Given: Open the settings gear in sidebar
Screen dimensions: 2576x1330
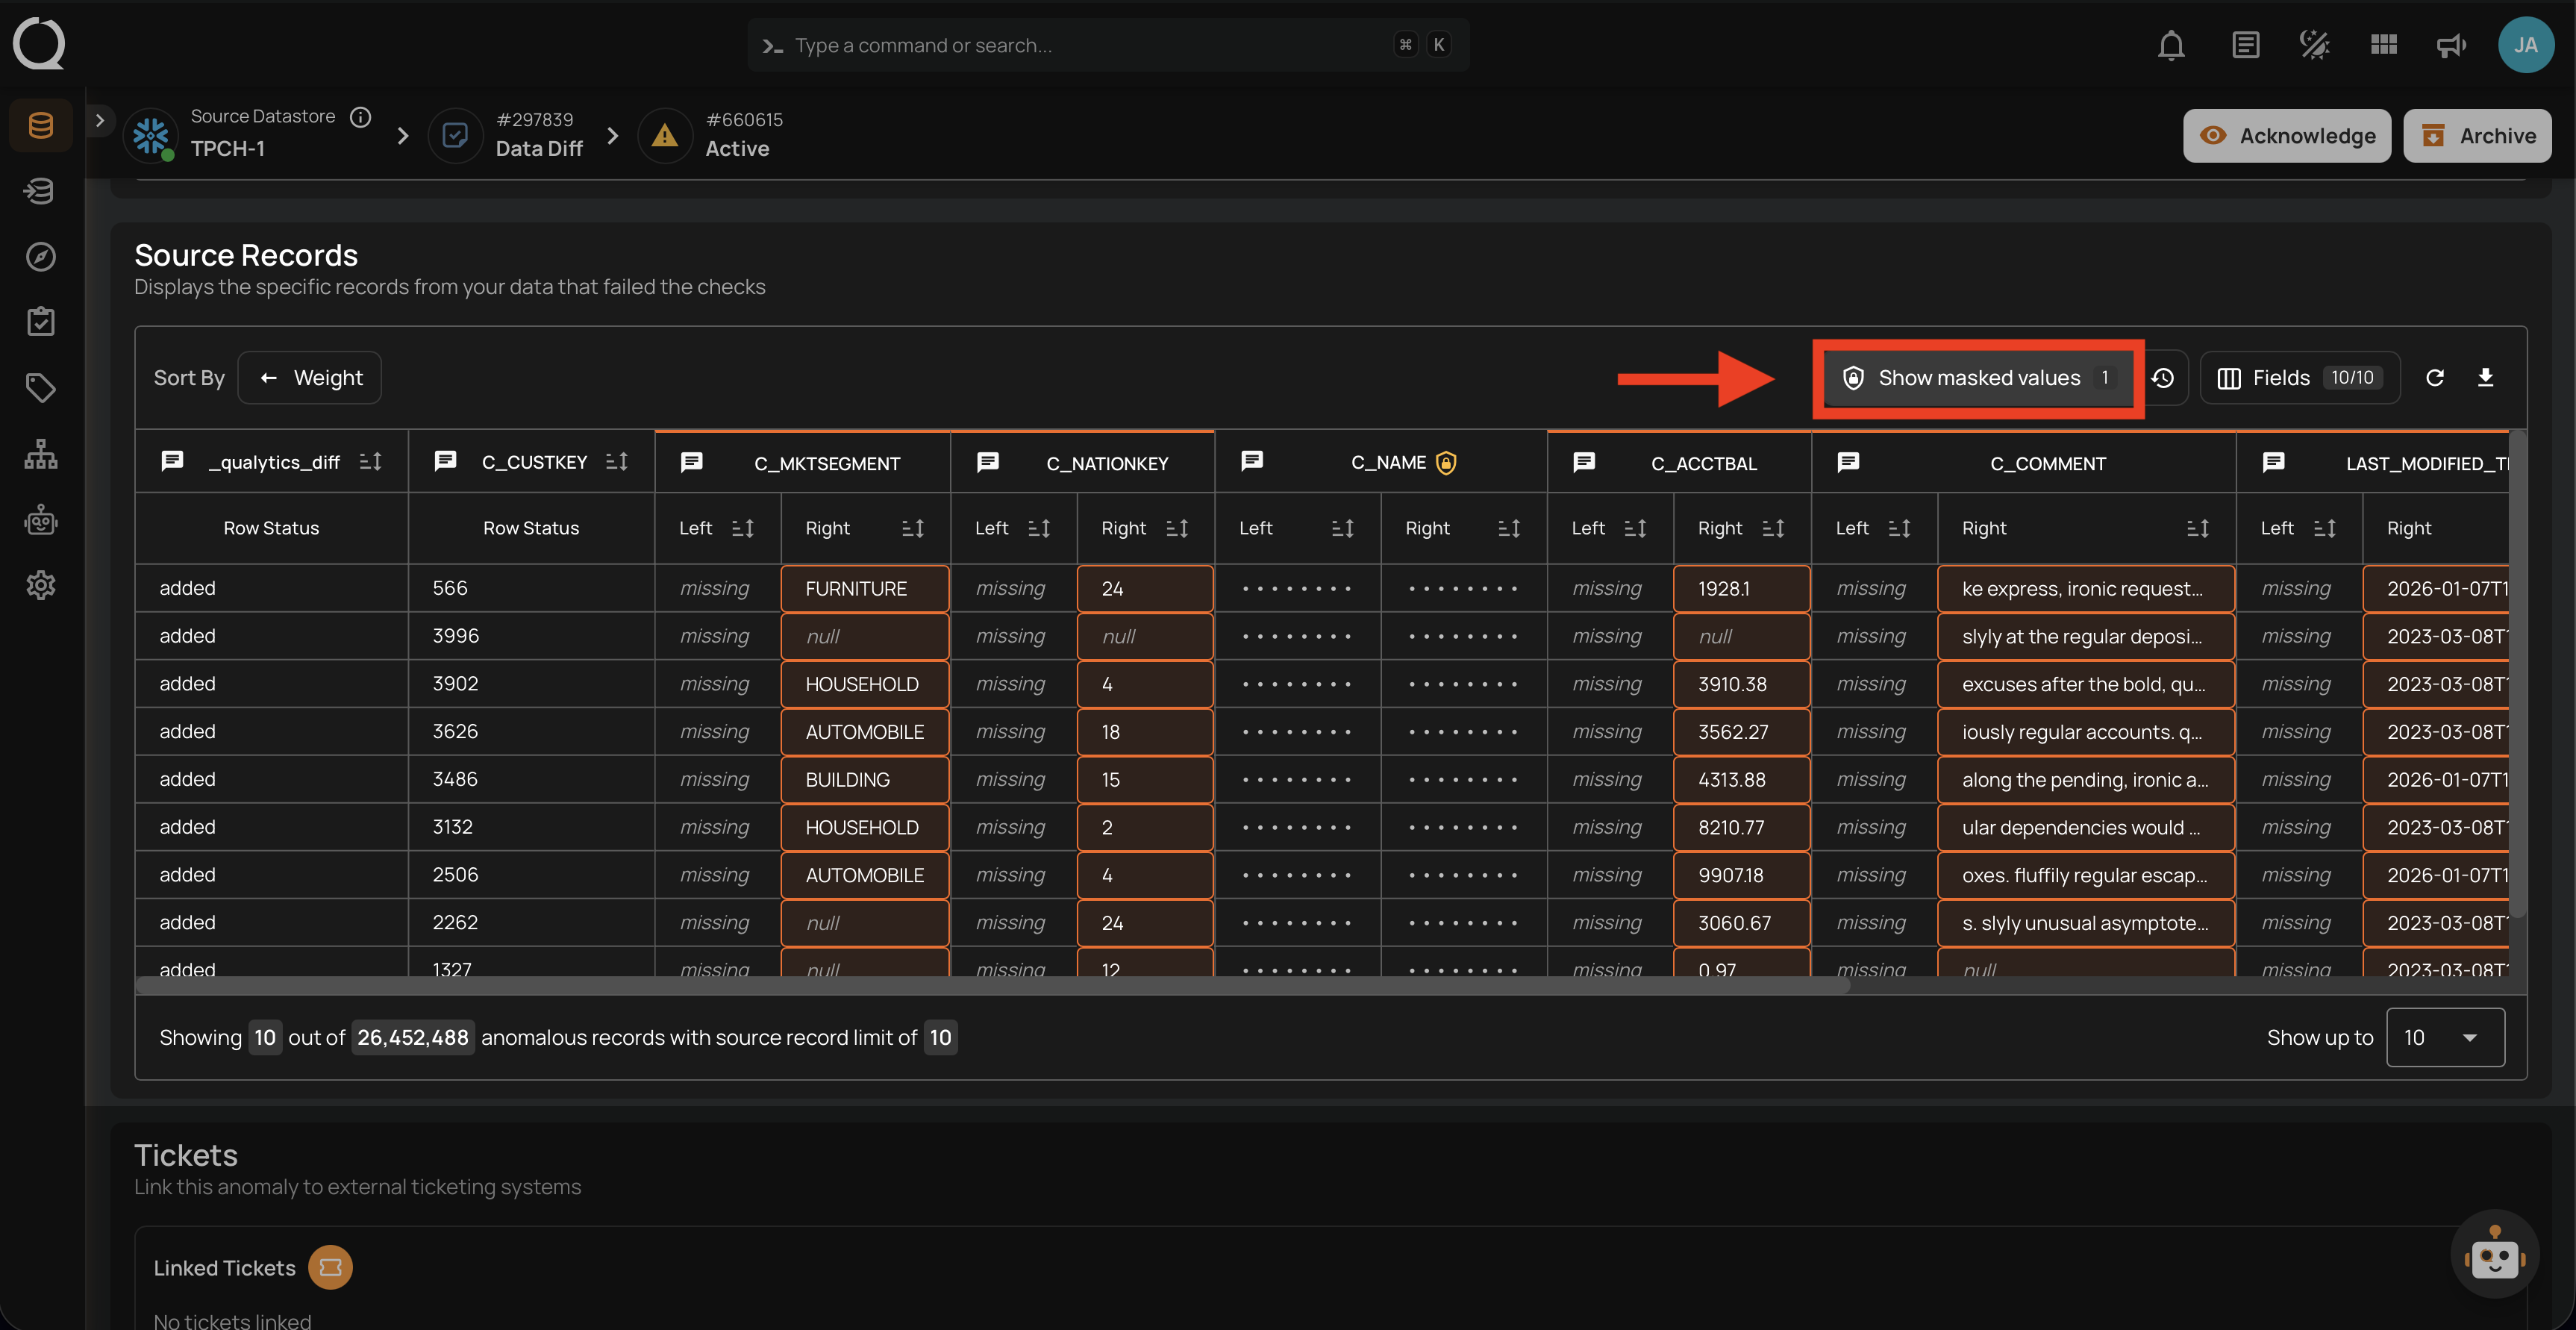Looking at the screenshot, I should click(41, 585).
